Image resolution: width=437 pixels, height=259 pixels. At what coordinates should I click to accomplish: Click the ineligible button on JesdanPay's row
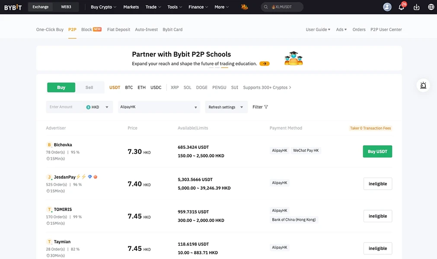[x=378, y=184]
